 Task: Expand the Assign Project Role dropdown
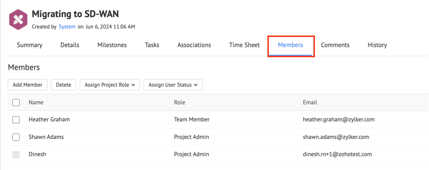pyautogui.click(x=110, y=85)
